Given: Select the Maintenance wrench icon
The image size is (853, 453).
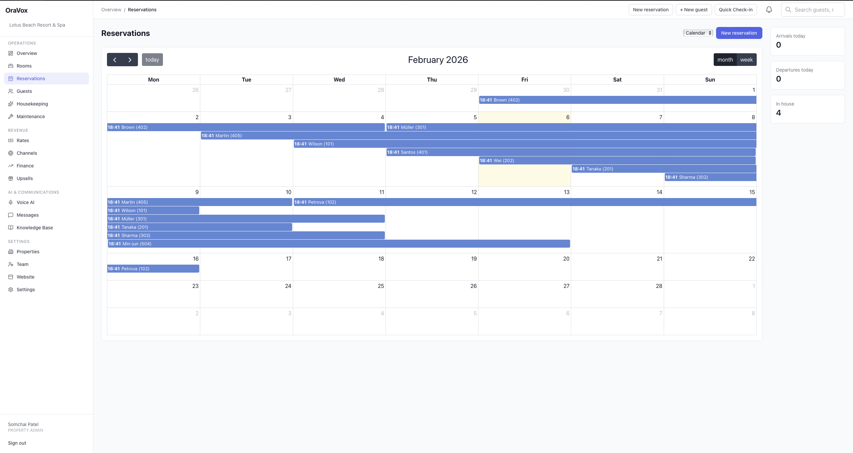Looking at the screenshot, I should click(x=11, y=116).
